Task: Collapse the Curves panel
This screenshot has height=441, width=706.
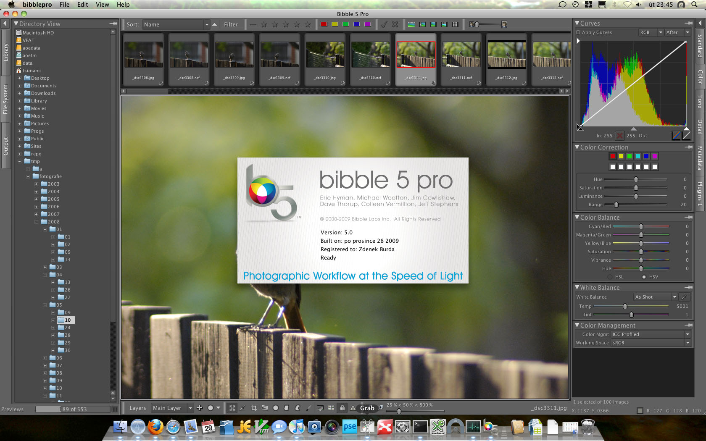Action: pyautogui.click(x=577, y=23)
